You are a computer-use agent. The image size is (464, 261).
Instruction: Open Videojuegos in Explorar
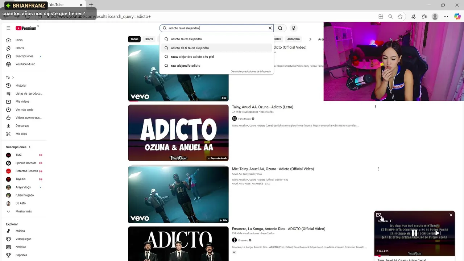coord(23,239)
